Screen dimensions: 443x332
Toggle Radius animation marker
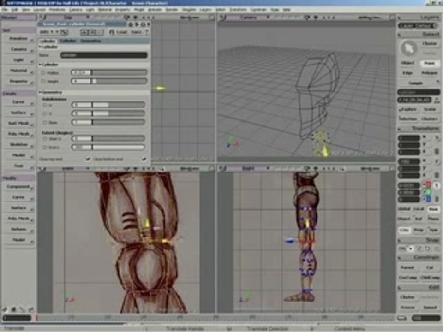point(43,73)
